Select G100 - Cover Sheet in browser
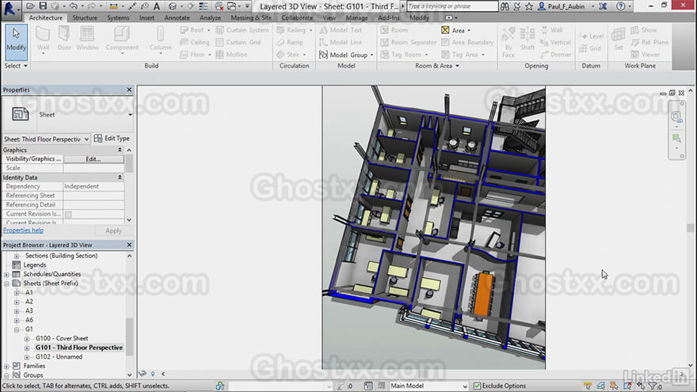 pyautogui.click(x=62, y=338)
